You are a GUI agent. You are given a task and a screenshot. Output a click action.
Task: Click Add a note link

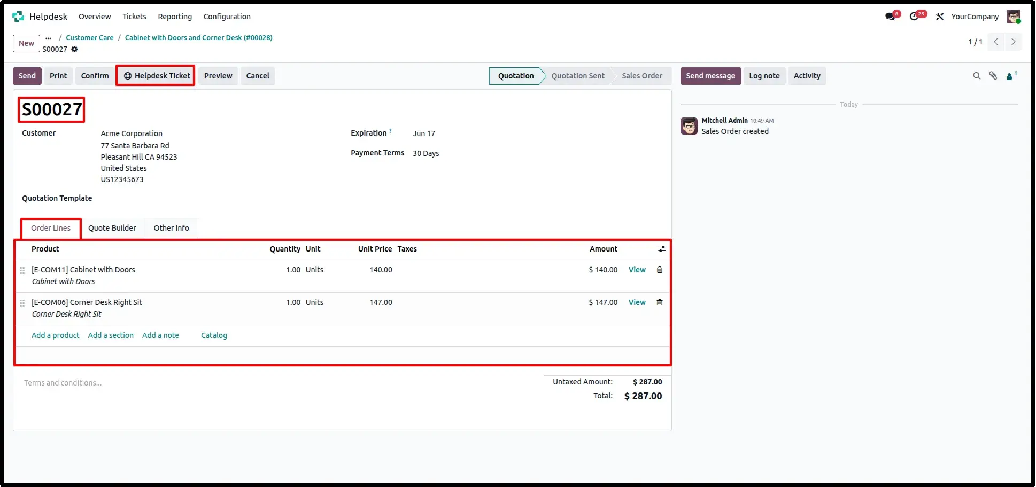coord(160,335)
